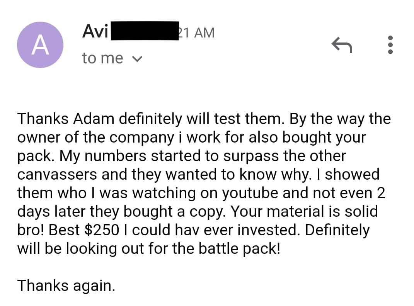Click the "Thanks again." closing line

pos(66,286)
